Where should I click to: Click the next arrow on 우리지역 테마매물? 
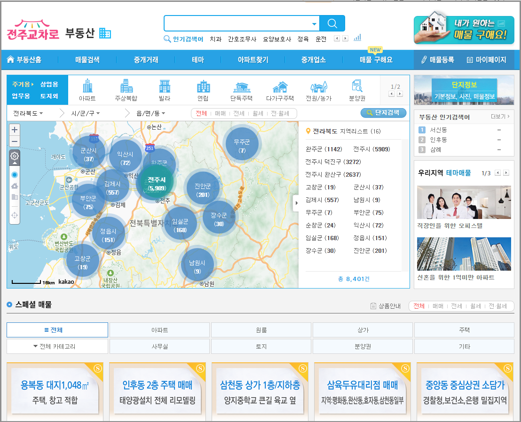507,173
